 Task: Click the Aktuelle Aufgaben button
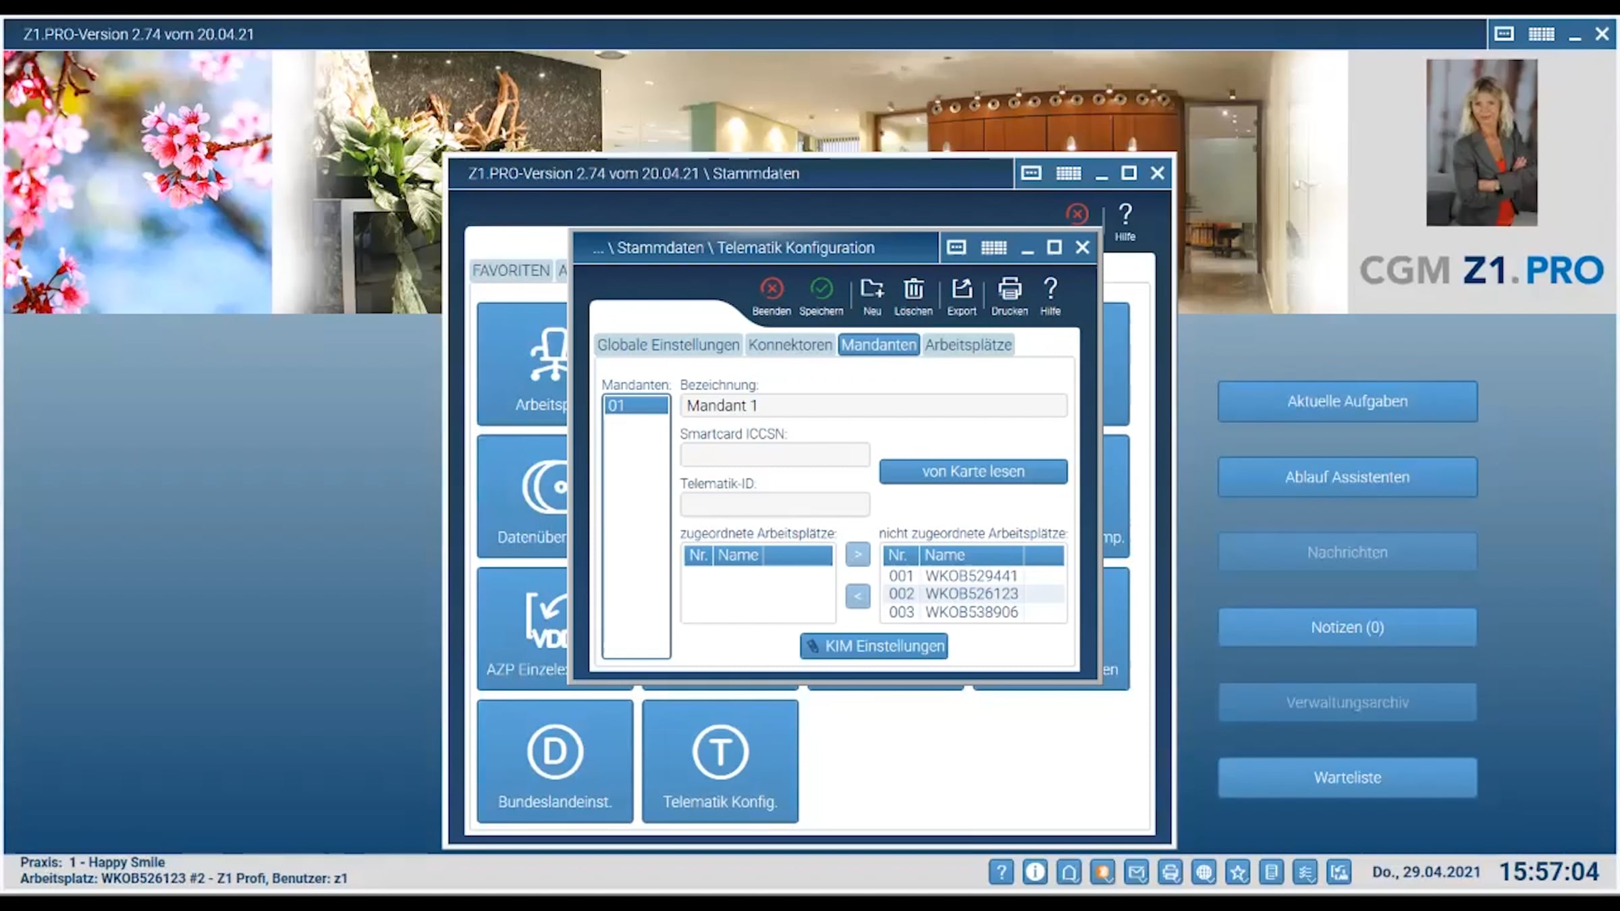point(1347,402)
